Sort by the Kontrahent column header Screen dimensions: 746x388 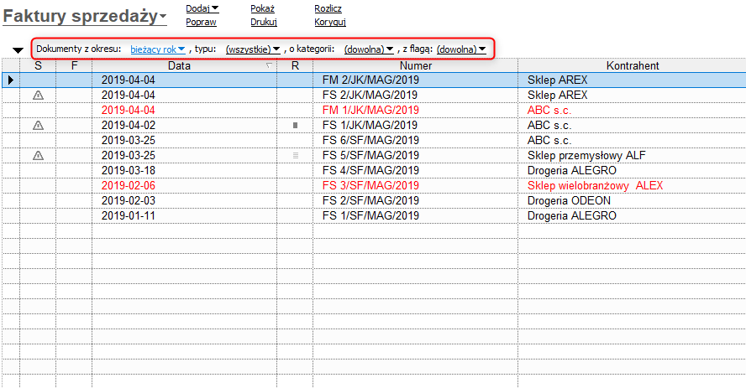(633, 65)
